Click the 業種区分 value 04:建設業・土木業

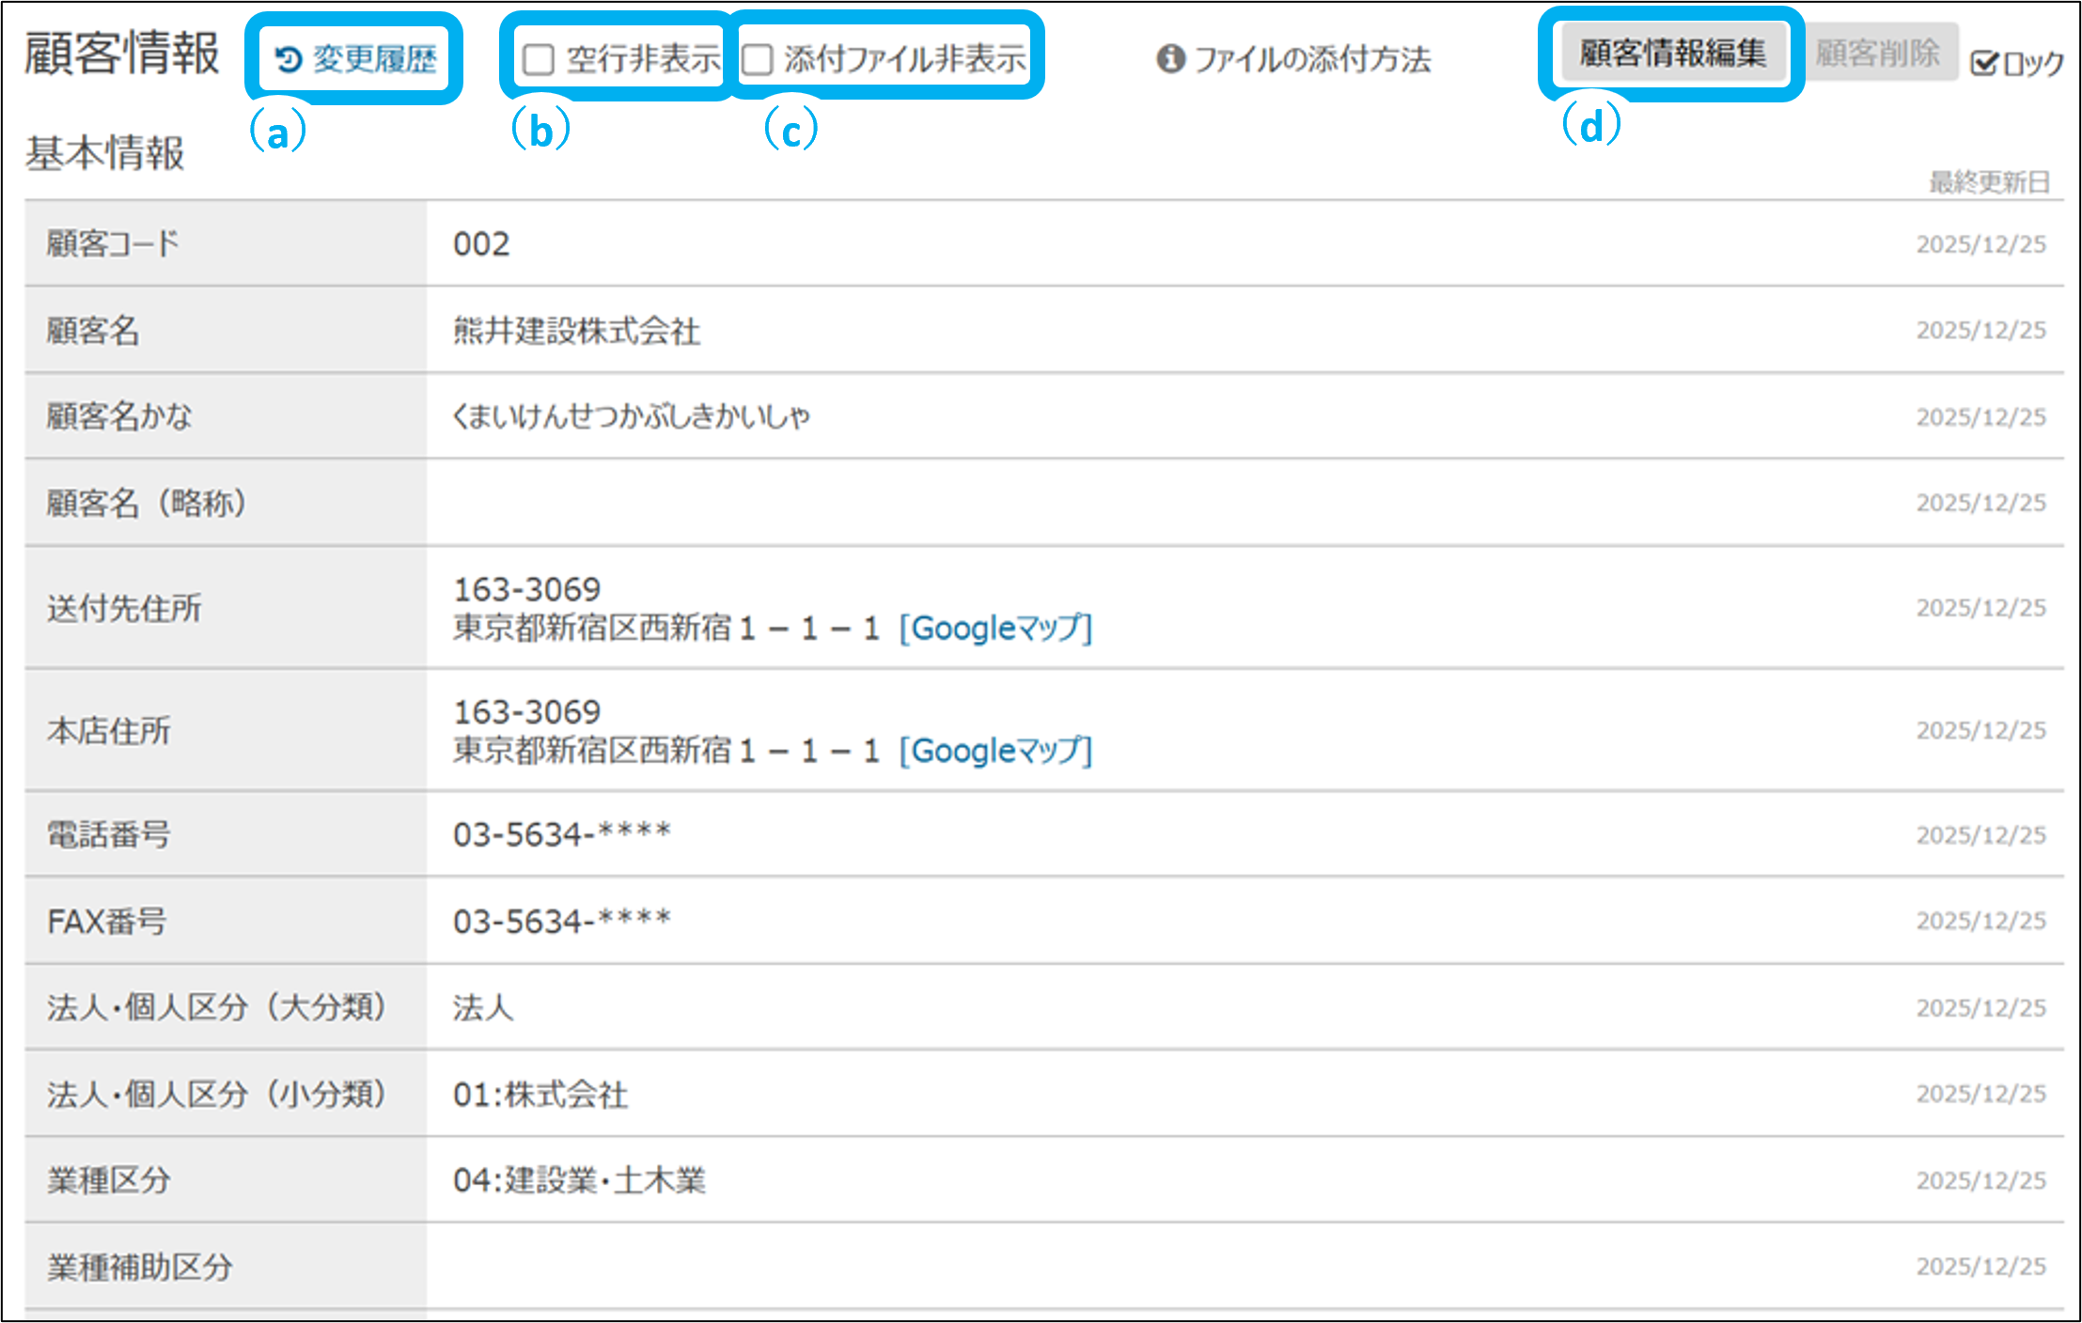[579, 1180]
